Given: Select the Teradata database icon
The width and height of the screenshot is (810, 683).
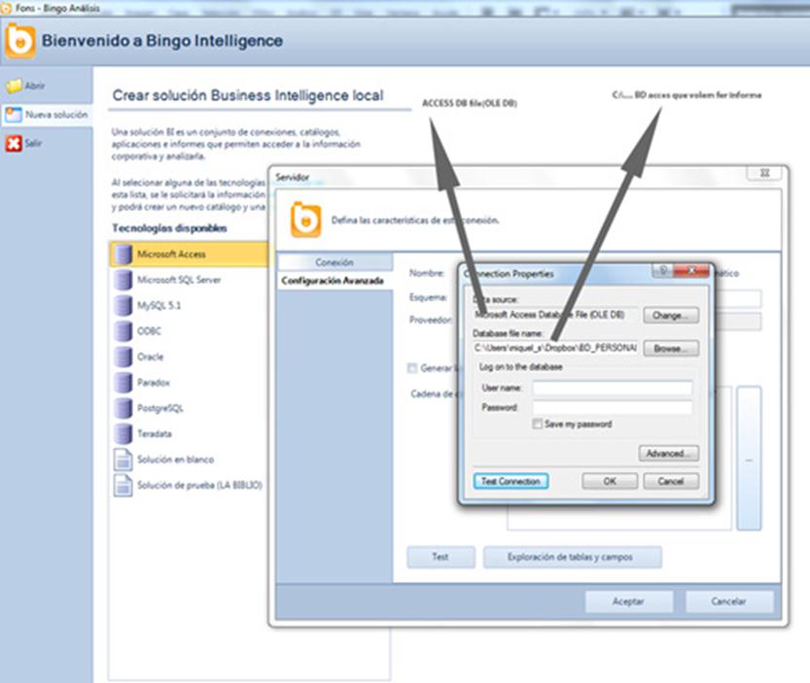Looking at the screenshot, I should coord(123,433).
